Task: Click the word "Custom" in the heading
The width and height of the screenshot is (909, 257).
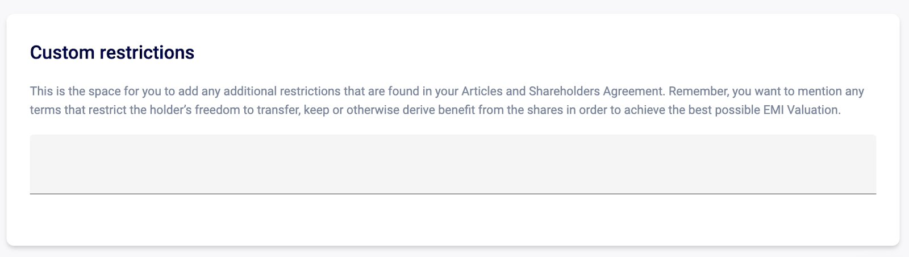Action: 62,52
